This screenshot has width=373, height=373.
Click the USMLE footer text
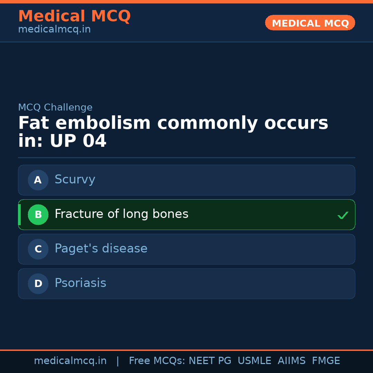pyautogui.click(x=254, y=361)
